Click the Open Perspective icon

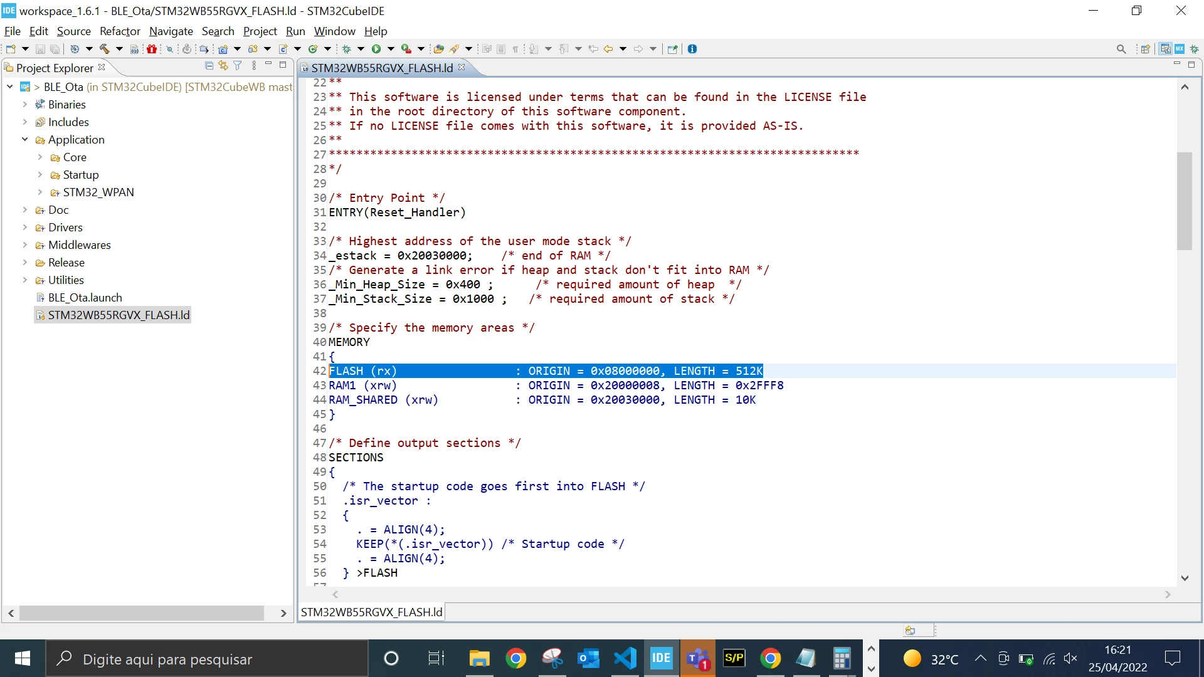click(x=1146, y=49)
